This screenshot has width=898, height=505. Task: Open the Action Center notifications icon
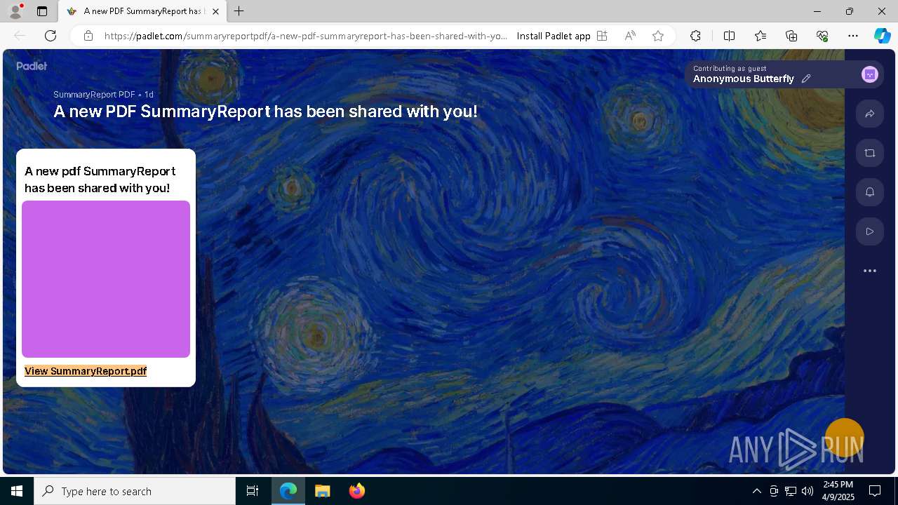coord(875,491)
